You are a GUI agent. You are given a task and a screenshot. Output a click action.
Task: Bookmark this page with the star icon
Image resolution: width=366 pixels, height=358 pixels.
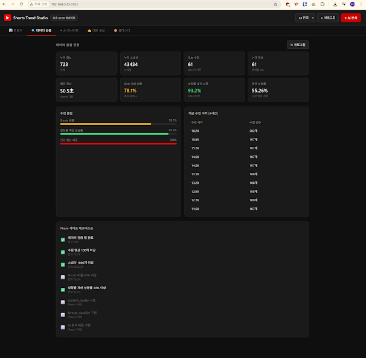click(275, 4)
